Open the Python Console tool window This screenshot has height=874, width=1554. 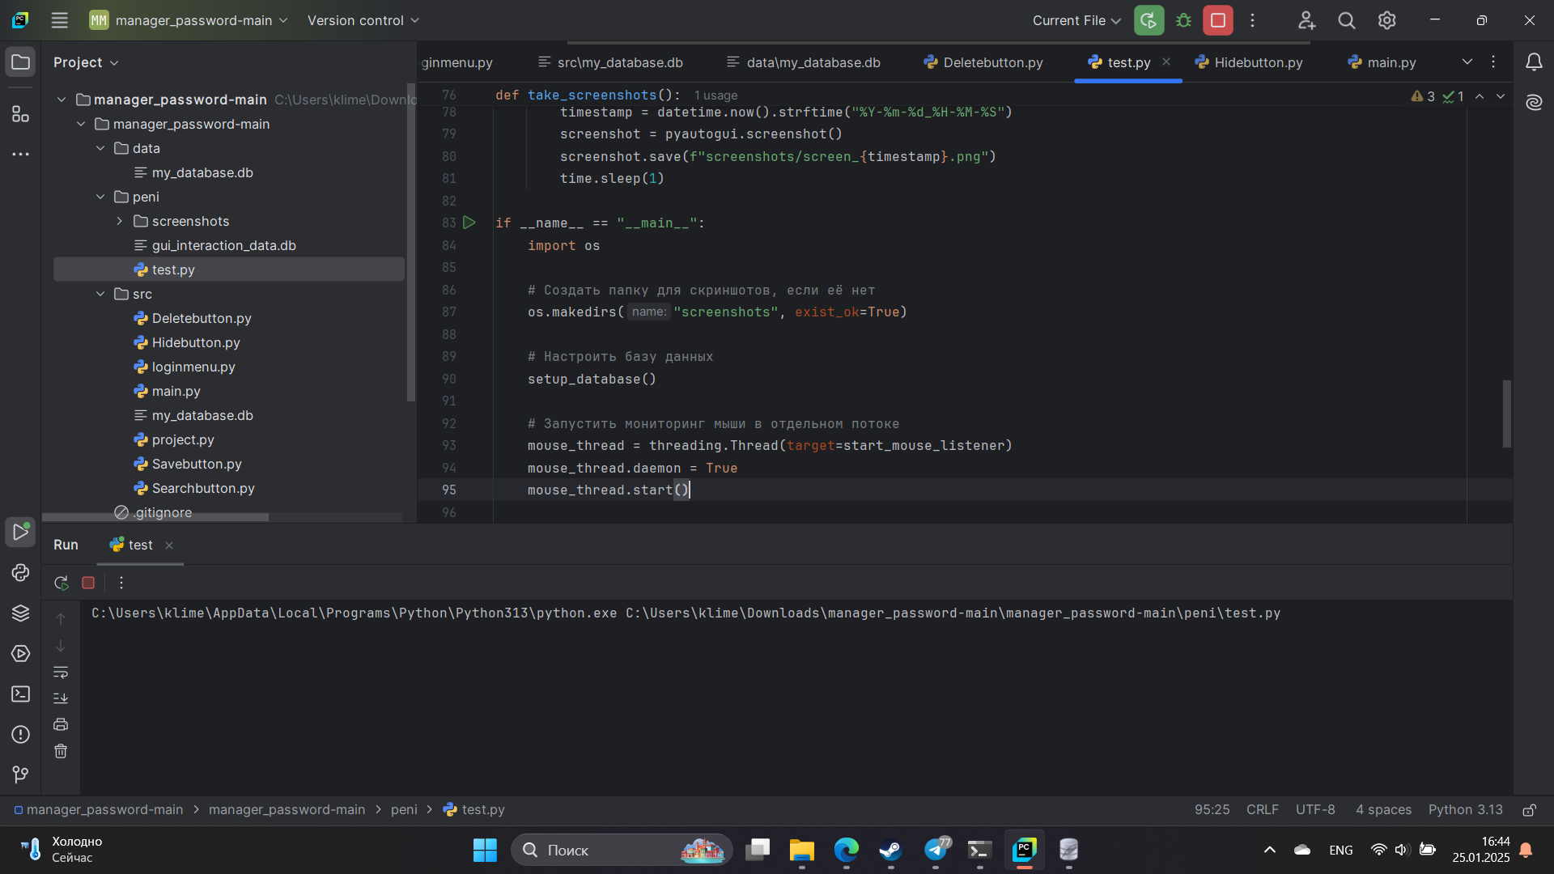click(20, 573)
